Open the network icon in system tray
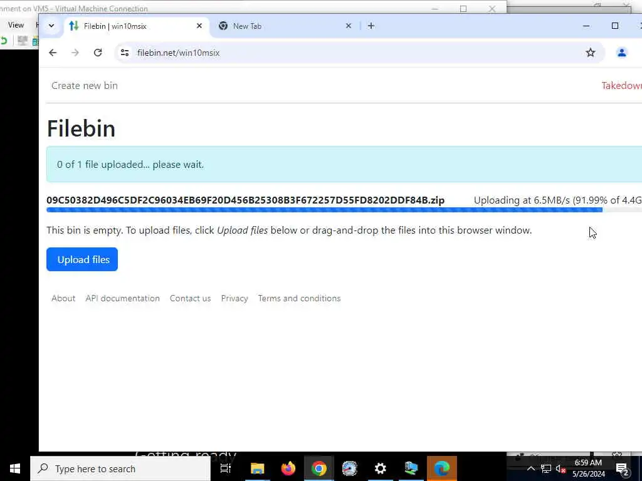The width and height of the screenshot is (642, 481). point(546,468)
